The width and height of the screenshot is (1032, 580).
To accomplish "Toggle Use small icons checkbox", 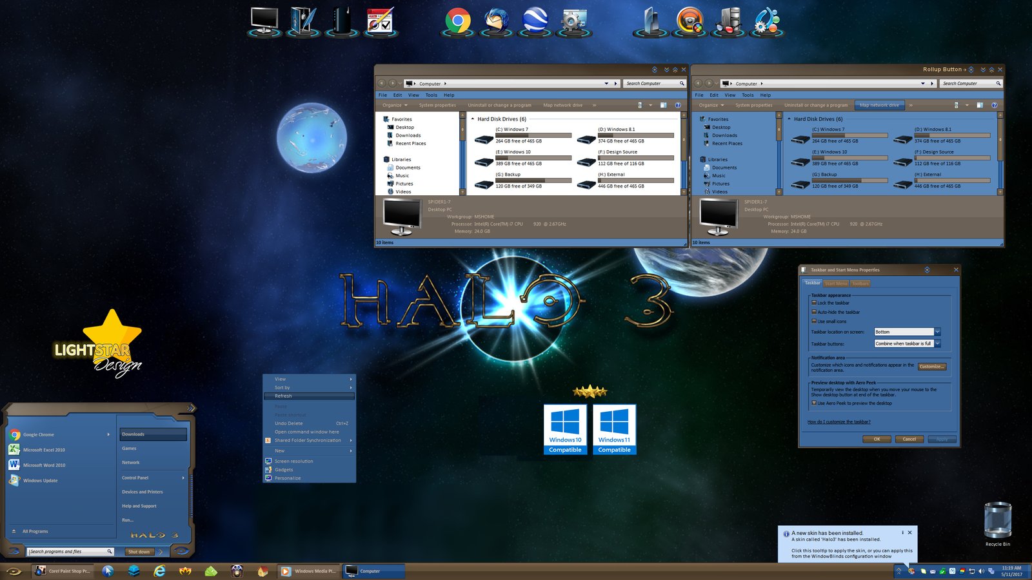I will pyautogui.click(x=814, y=321).
